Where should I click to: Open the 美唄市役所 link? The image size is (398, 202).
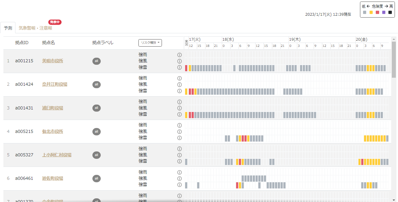53,61
